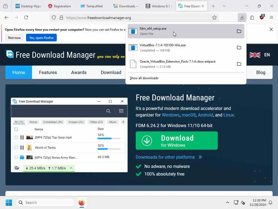Screen dimensions: 278x209
Task: Click Show all downloads
Action: point(144,78)
